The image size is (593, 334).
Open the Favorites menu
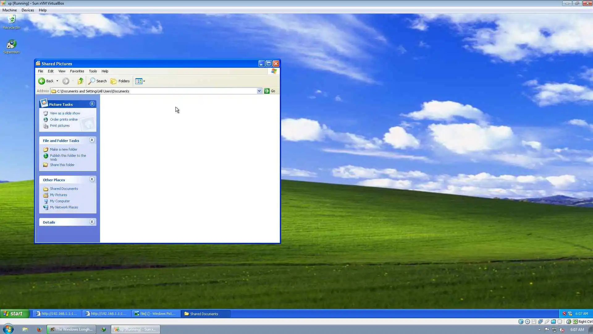[77, 71]
